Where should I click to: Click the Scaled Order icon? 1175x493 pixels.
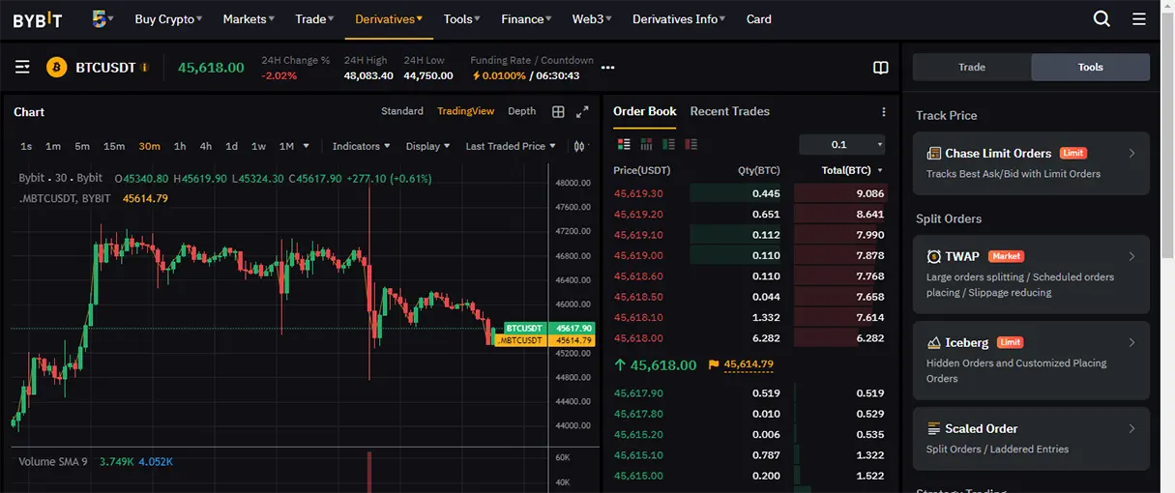934,428
